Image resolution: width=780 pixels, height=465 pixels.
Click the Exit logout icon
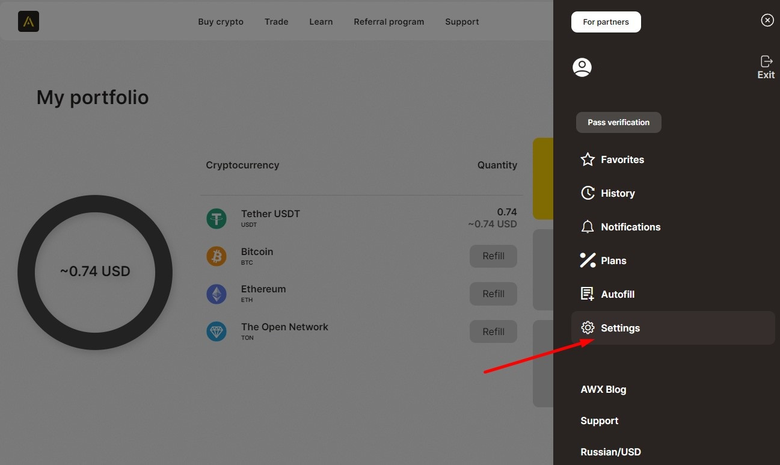click(766, 67)
